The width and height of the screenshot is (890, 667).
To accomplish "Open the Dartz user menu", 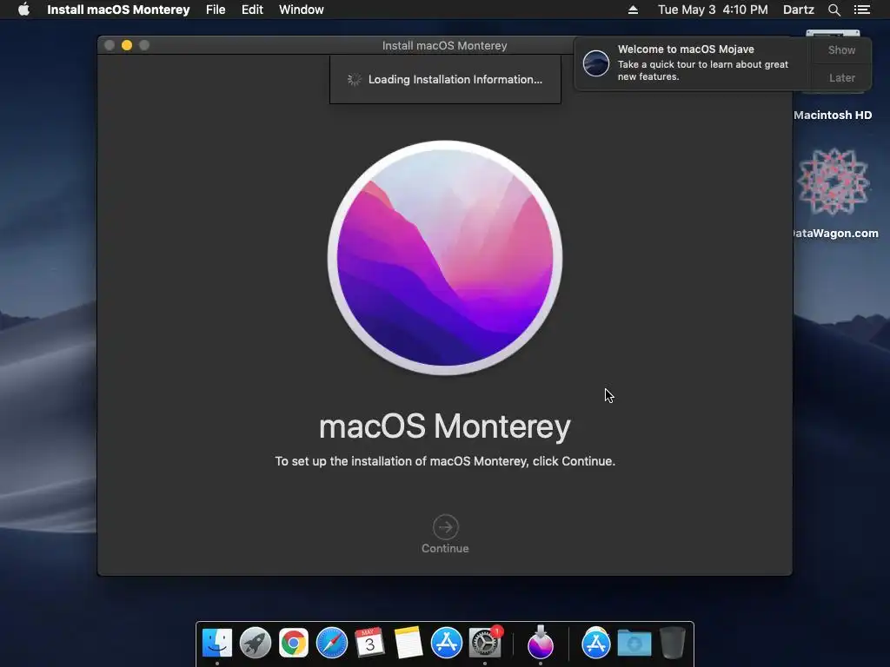I will [799, 10].
